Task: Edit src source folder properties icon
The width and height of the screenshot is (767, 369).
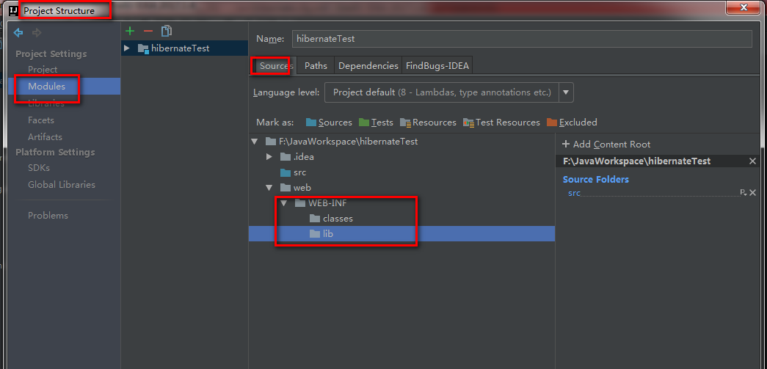Action: click(x=744, y=193)
